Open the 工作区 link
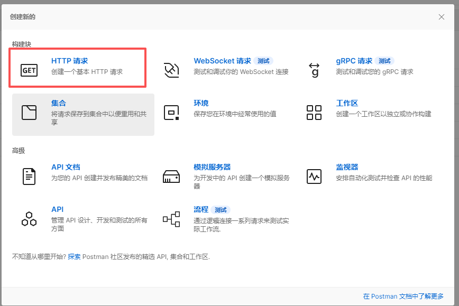Image resolution: width=459 pixels, height=306 pixels. point(347,103)
